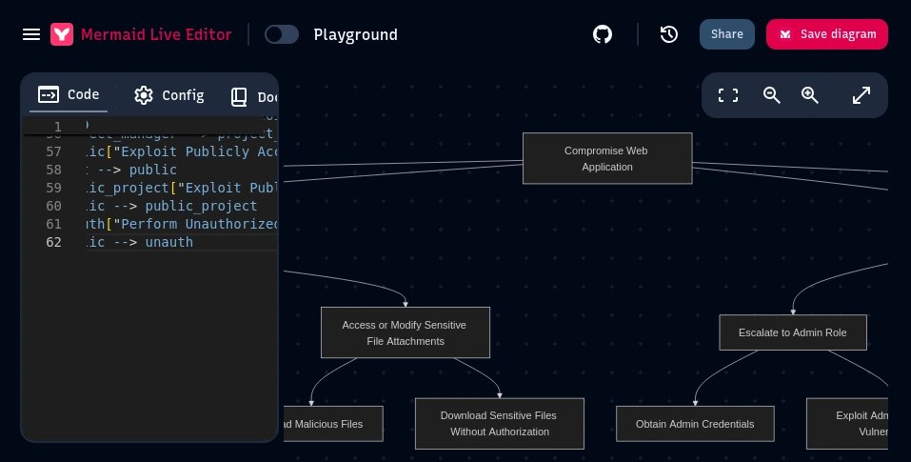
Task: Click the Share button
Action: (727, 34)
